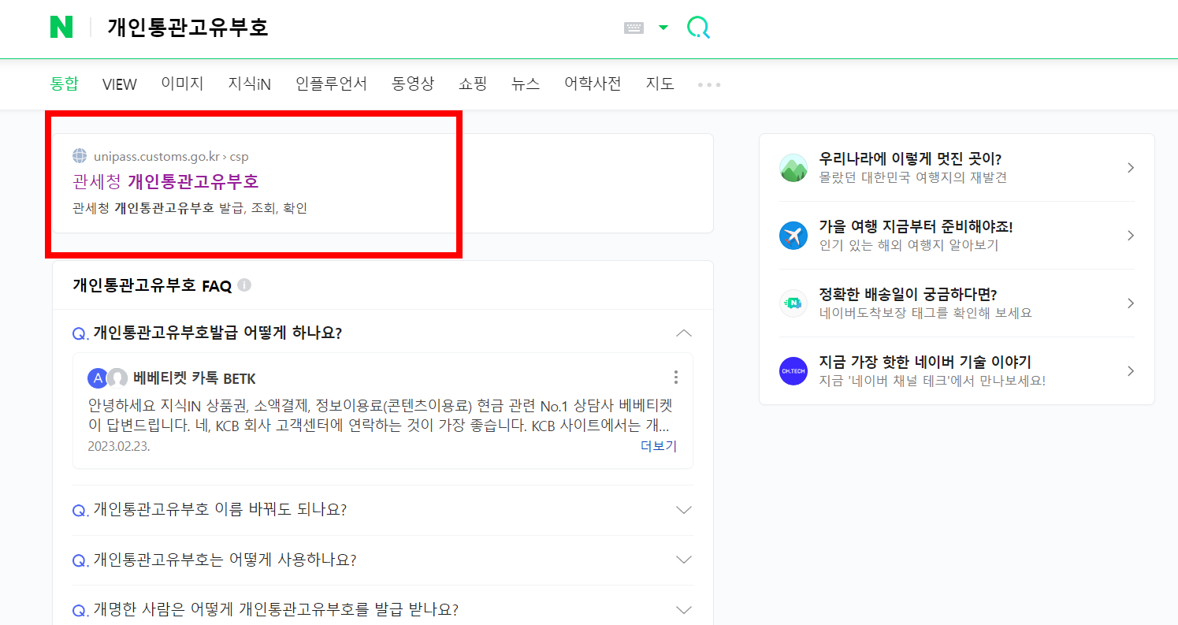Select the 통합 tab
The height and width of the screenshot is (625, 1178).
[65, 84]
